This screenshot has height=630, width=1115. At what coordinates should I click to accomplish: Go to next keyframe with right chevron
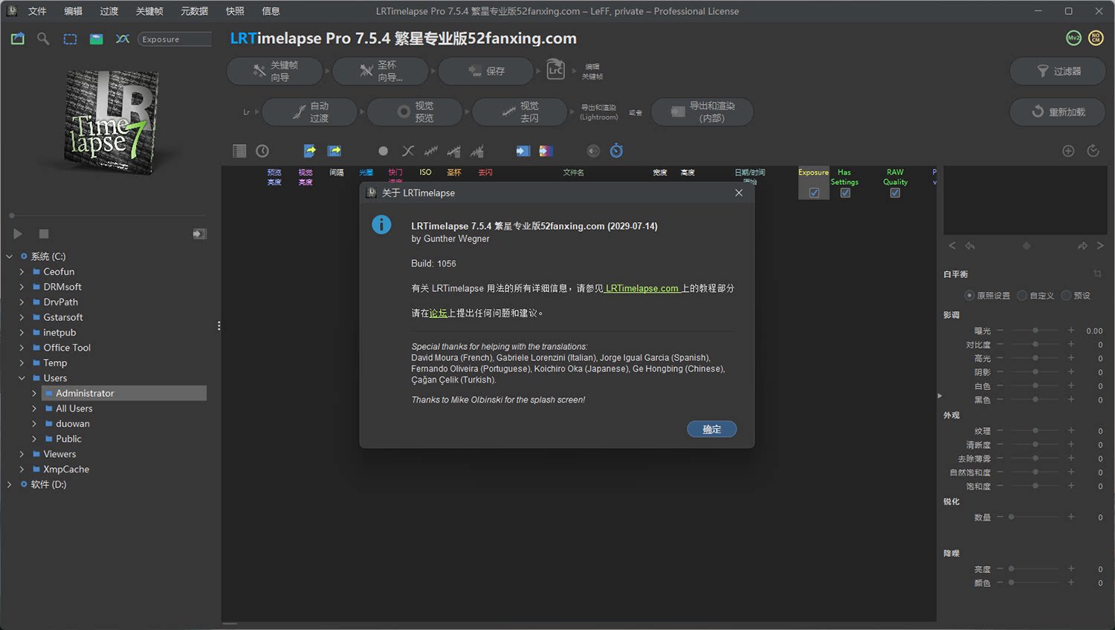1100,246
